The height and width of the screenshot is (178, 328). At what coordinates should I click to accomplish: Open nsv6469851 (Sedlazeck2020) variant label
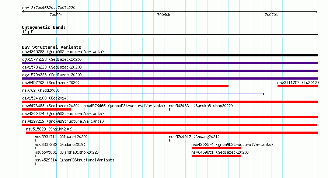[x=220, y=152]
